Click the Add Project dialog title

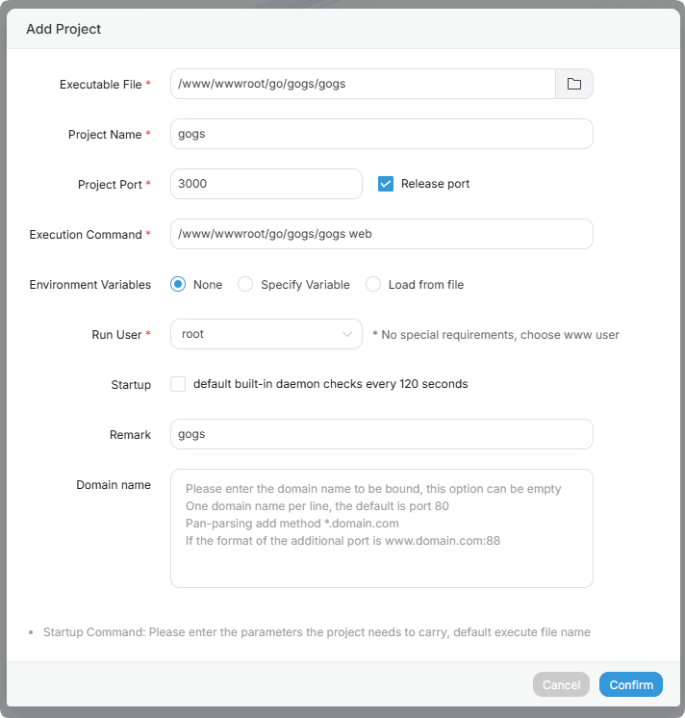point(63,29)
